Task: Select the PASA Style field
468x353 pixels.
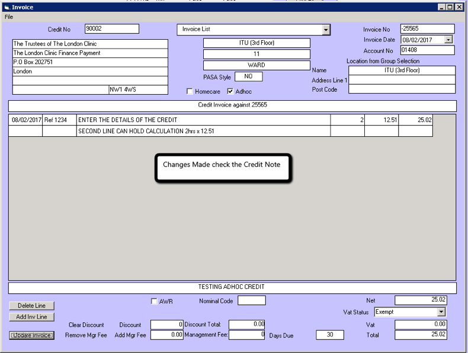Action: pyautogui.click(x=248, y=76)
